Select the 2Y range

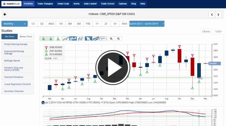pos(106,24)
